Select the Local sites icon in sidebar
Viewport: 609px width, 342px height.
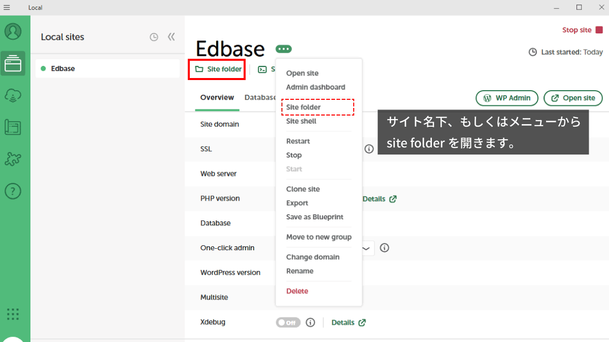pos(13,64)
